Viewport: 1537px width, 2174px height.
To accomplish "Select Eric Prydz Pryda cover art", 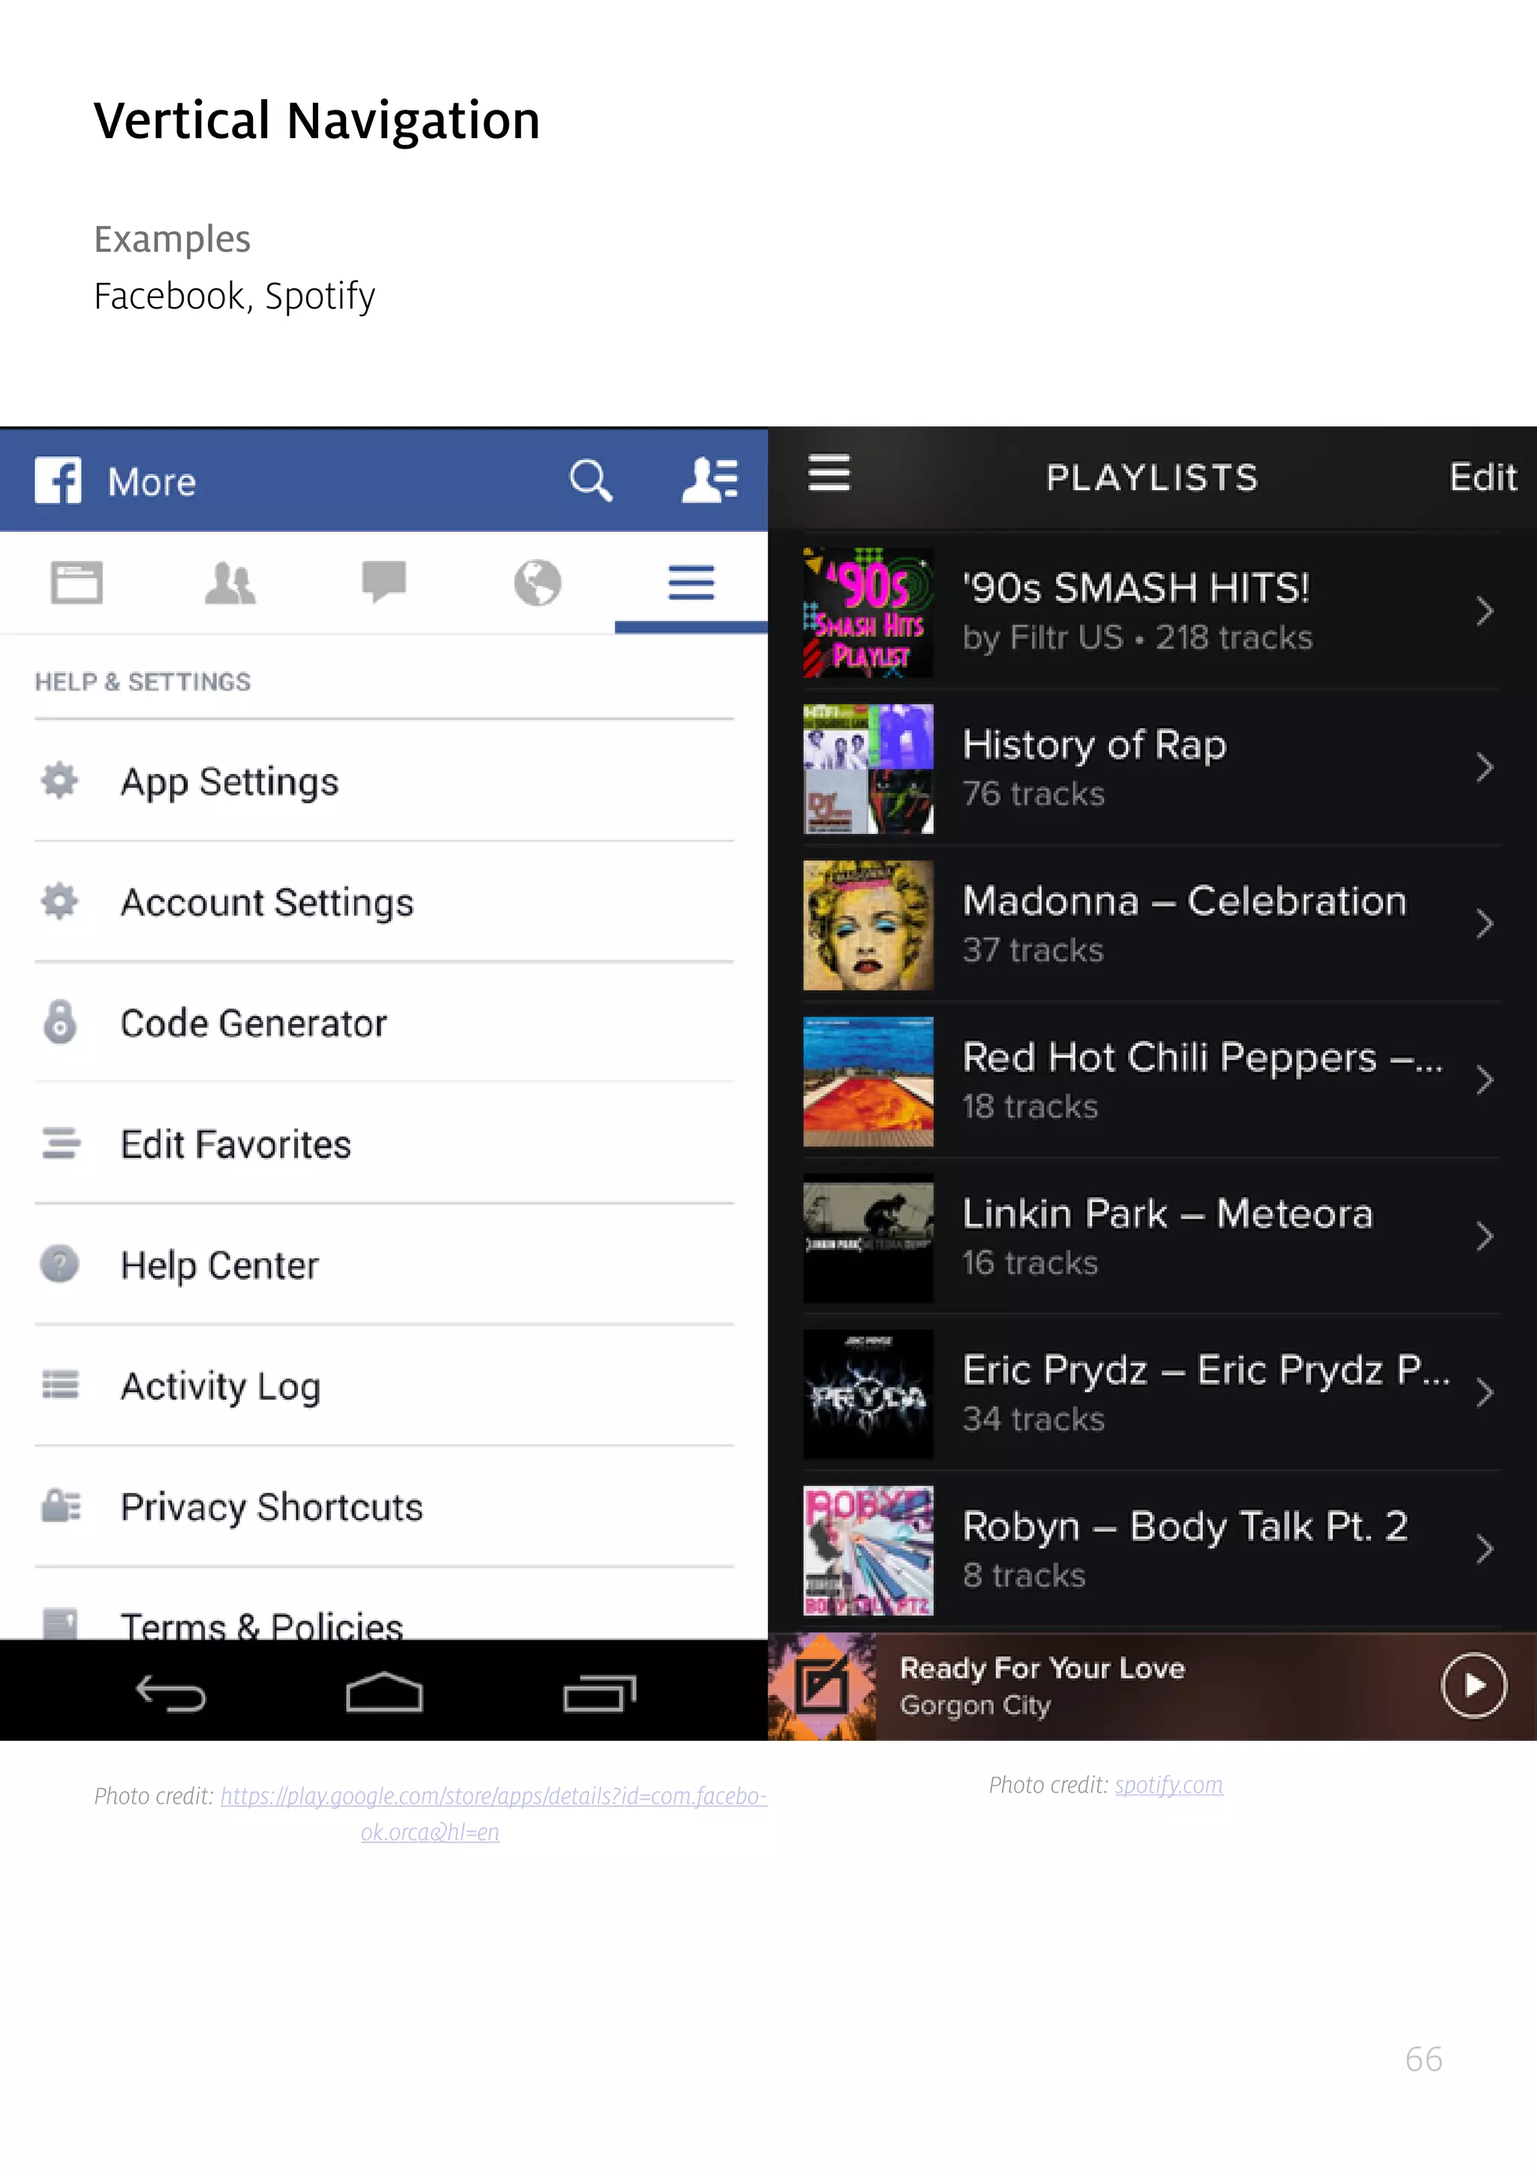I will [868, 1394].
